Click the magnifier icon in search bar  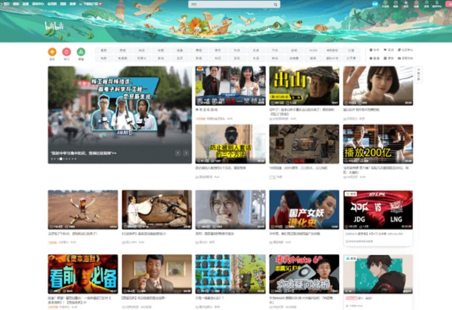coord(275,4)
